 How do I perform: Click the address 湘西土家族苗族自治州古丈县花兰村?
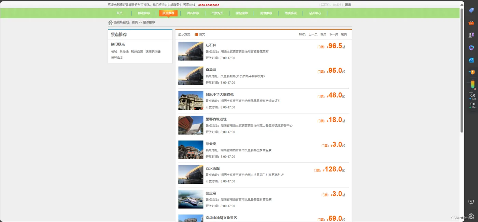click(244, 52)
